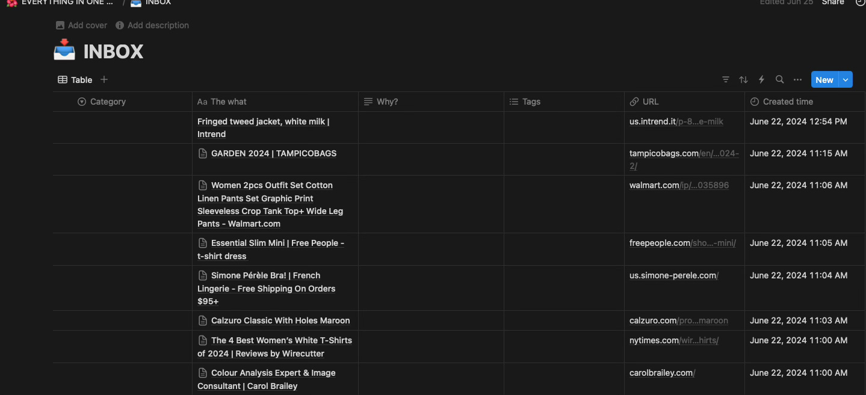Add a new view with plus icon
Image resolution: width=866 pixels, height=395 pixels.
(104, 79)
